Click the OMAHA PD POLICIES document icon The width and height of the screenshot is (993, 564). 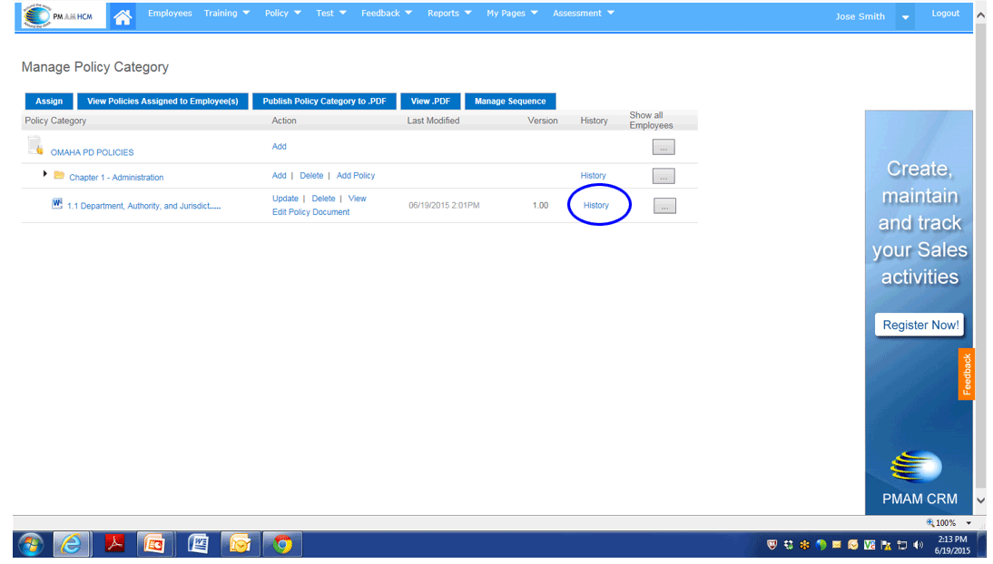35,146
